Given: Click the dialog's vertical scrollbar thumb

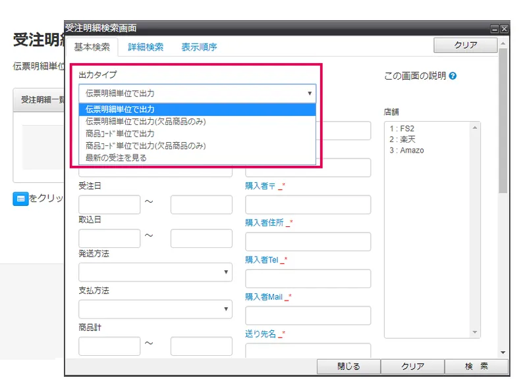Looking at the screenshot, I should tap(503, 121).
